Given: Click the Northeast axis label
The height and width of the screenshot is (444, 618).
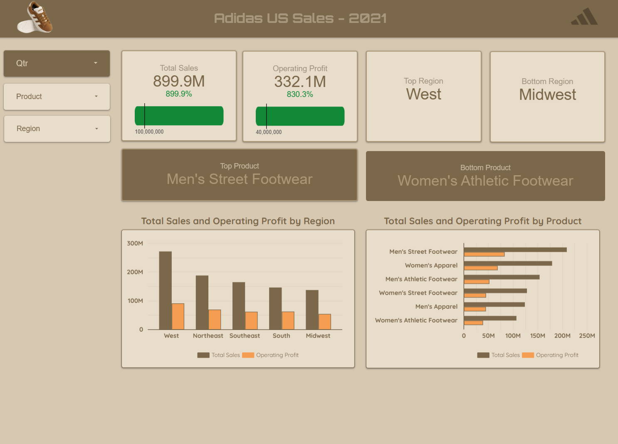Looking at the screenshot, I should click(208, 336).
